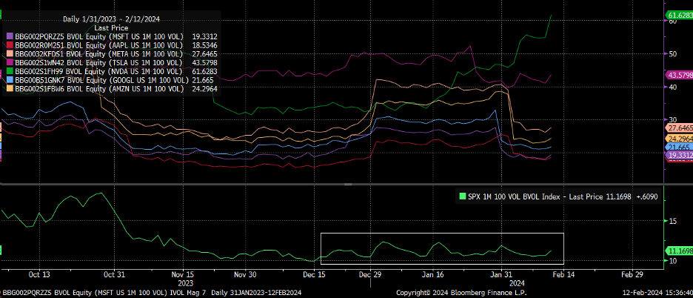Click the 2023 year label on the axis
Image resolution: width=693 pixels, height=298 pixels.
pyautogui.click(x=185, y=282)
